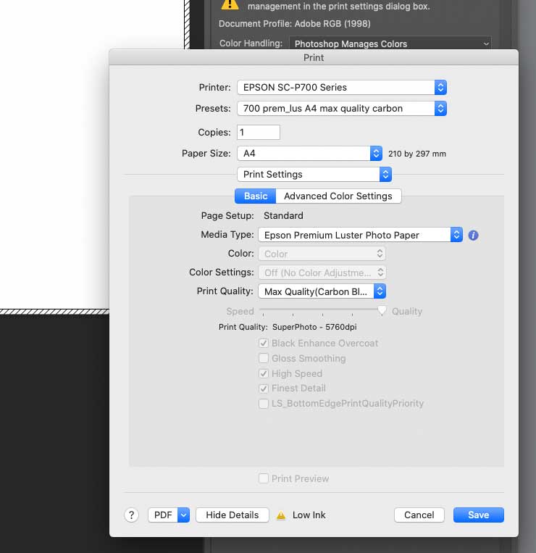Click the Cancel button

(419, 515)
